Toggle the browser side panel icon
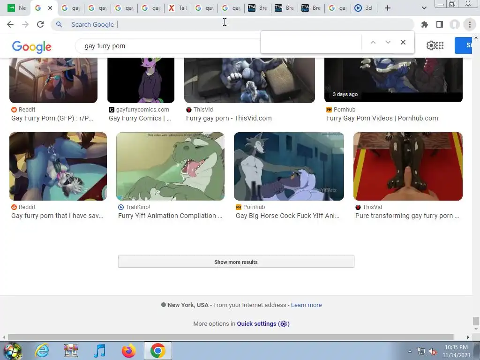Screen dimensions: 480x360 [440, 24]
